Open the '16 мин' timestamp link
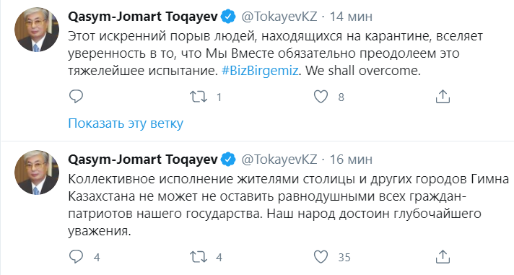The height and width of the screenshot is (275, 514). 351,160
